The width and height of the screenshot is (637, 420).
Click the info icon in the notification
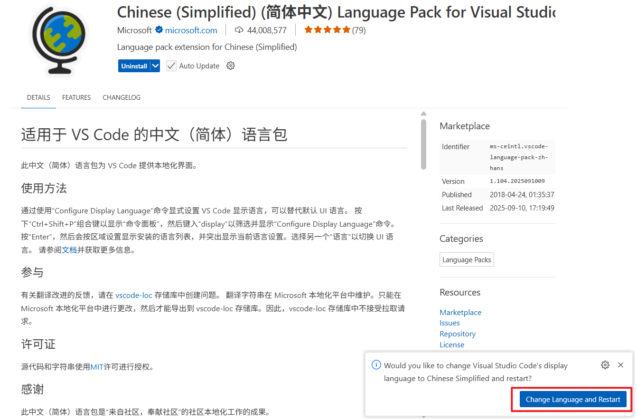pyautogui.click(x=376, y=365)
